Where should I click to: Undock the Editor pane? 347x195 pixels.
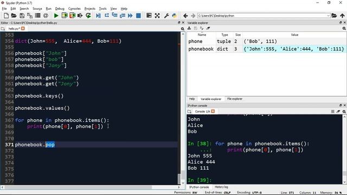179,23
